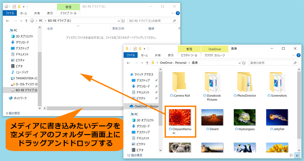
Task: Expand address bar history in 画像 window
Action: 239,63
